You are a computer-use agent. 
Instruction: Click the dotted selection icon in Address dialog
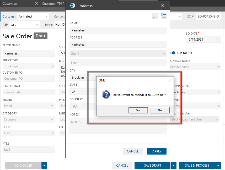tap(155, 16)
